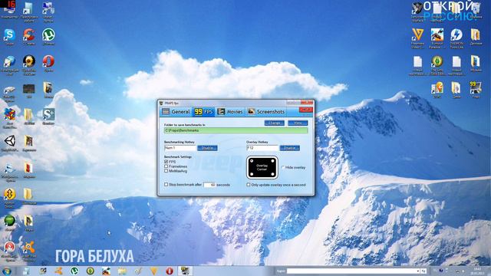Open Skype desktop icon

click(x=9, y=35)
